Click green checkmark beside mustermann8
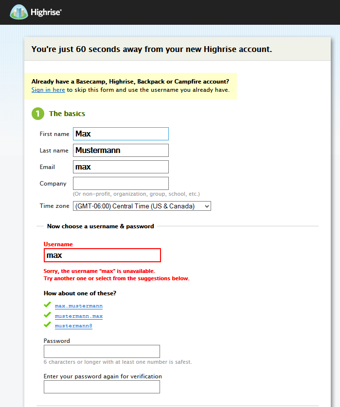Screen dimensions: 340x407 click(47, 325)
